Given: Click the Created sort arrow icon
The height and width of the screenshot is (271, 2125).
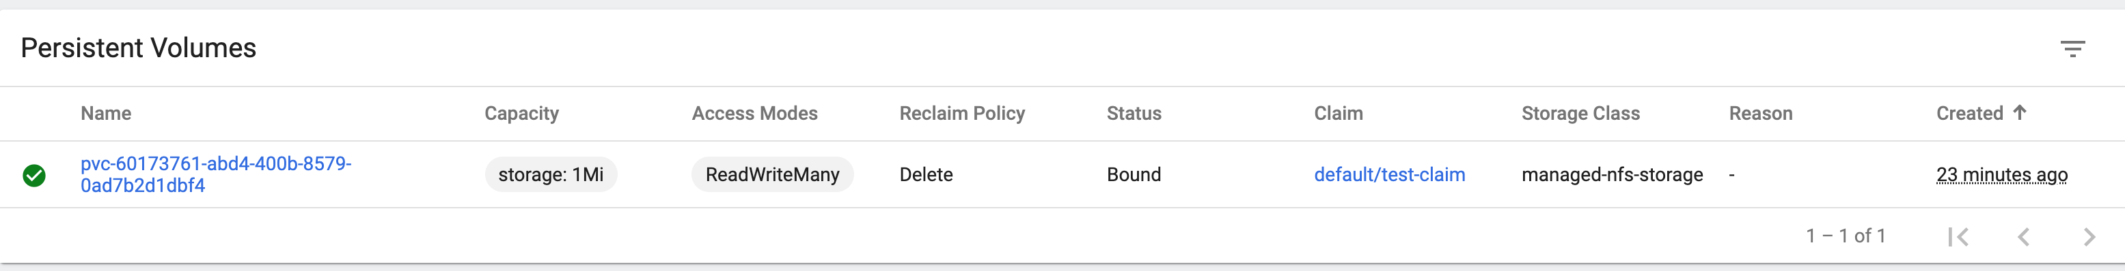Looking at the screenshot, I should pos(2019,112).
